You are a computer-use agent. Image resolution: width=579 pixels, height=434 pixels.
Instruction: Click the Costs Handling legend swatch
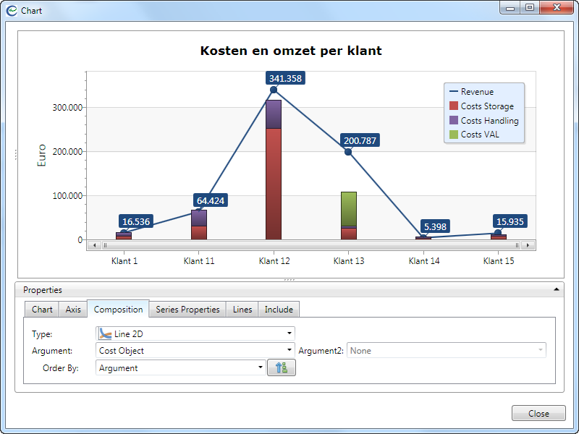454,121
